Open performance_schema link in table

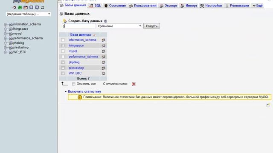[84, 57]
